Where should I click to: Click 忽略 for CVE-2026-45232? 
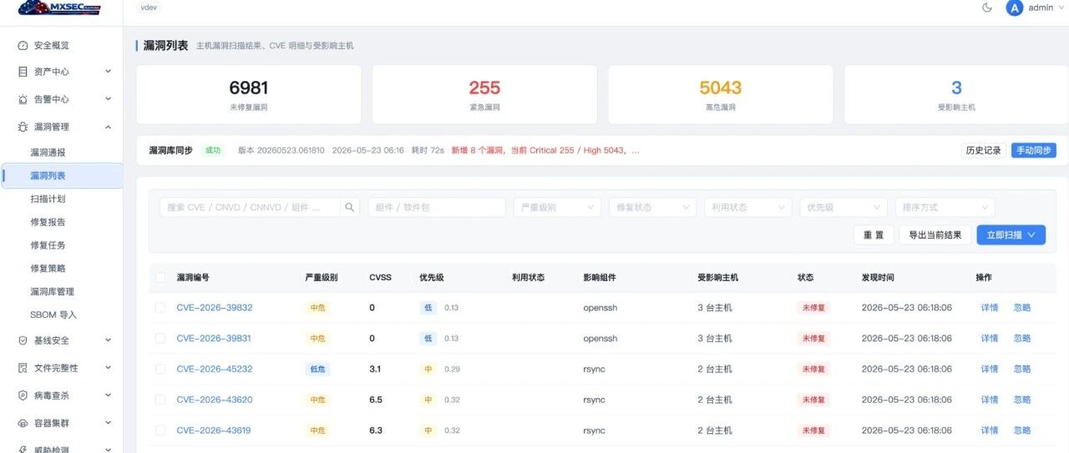pos(1022,369)
